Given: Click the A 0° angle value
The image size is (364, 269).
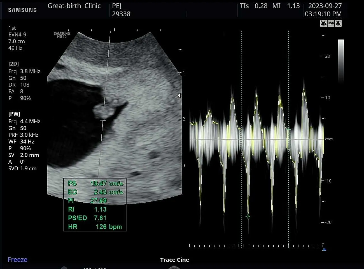Looking at the screenshot, I should click(x=17, y=162).
